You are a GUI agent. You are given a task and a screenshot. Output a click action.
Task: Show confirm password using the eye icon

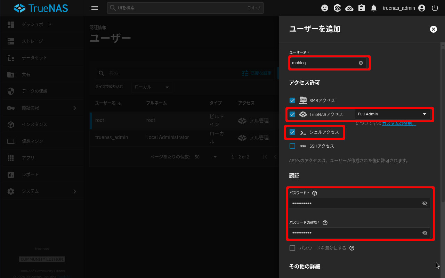424,233
